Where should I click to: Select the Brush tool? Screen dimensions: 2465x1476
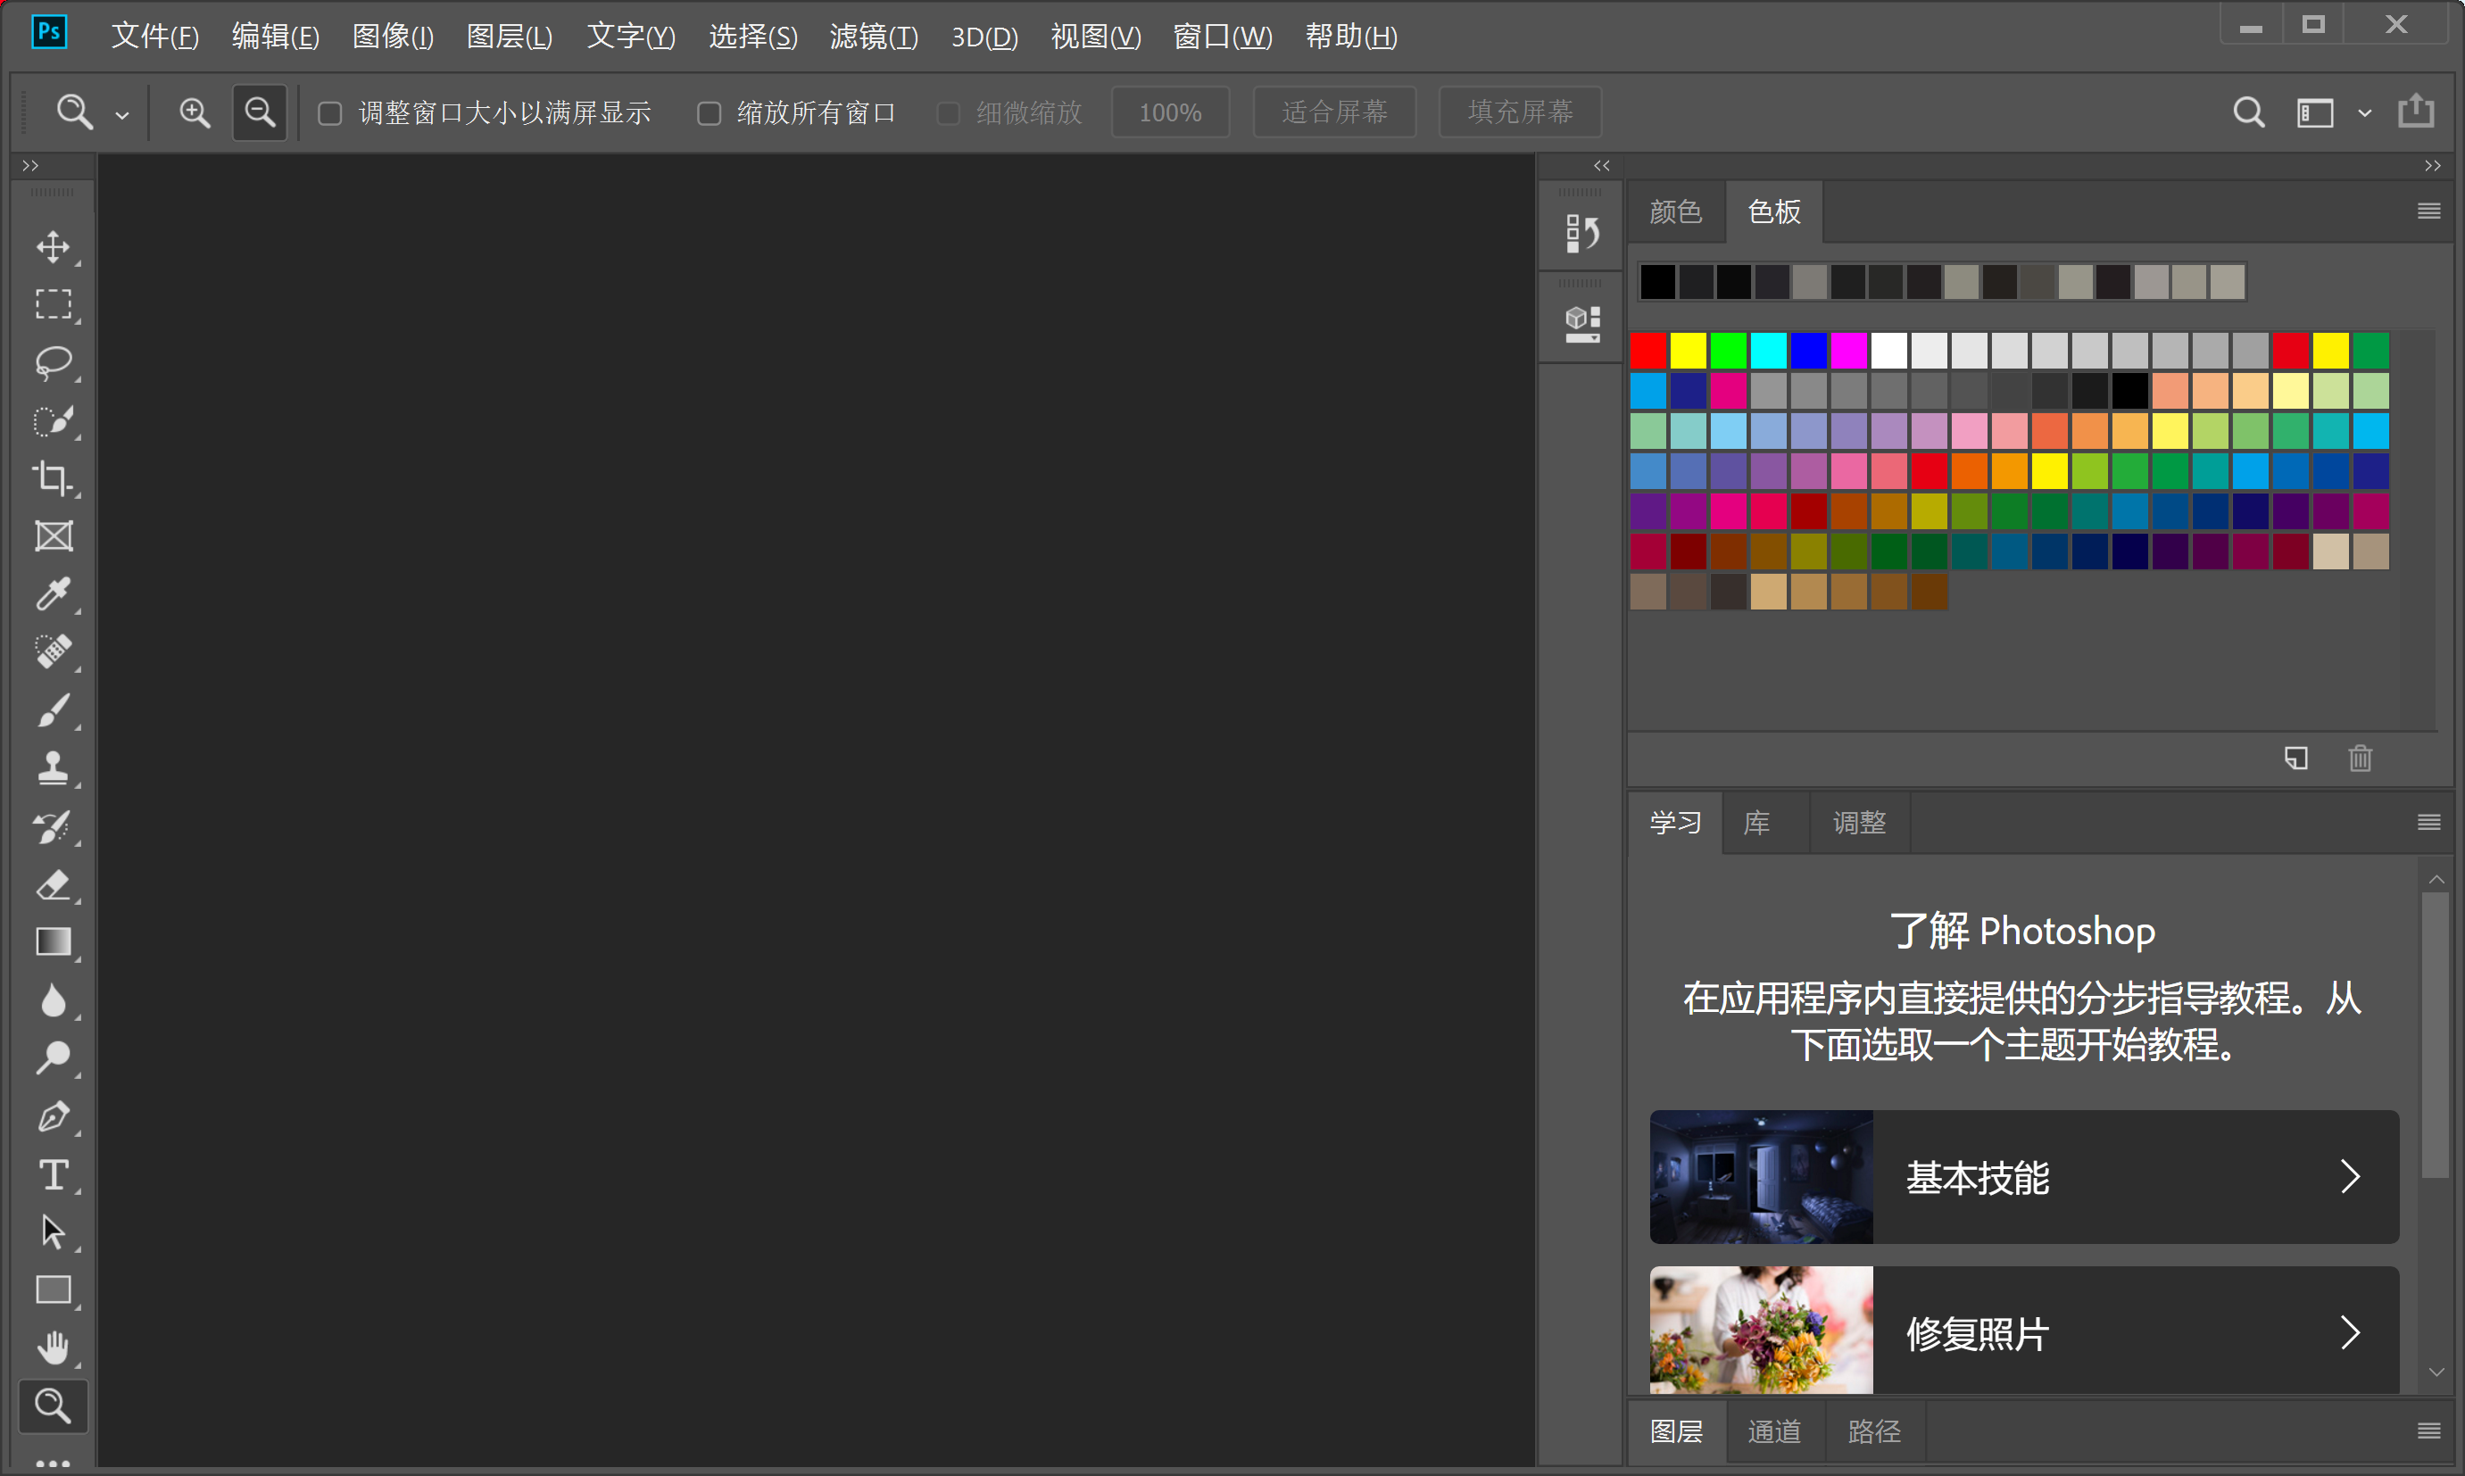pyautogui.click(x=53, y=710)
